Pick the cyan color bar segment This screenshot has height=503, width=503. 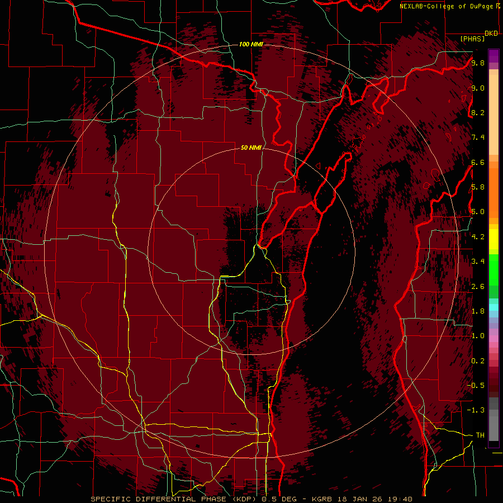tap(493, 307)
